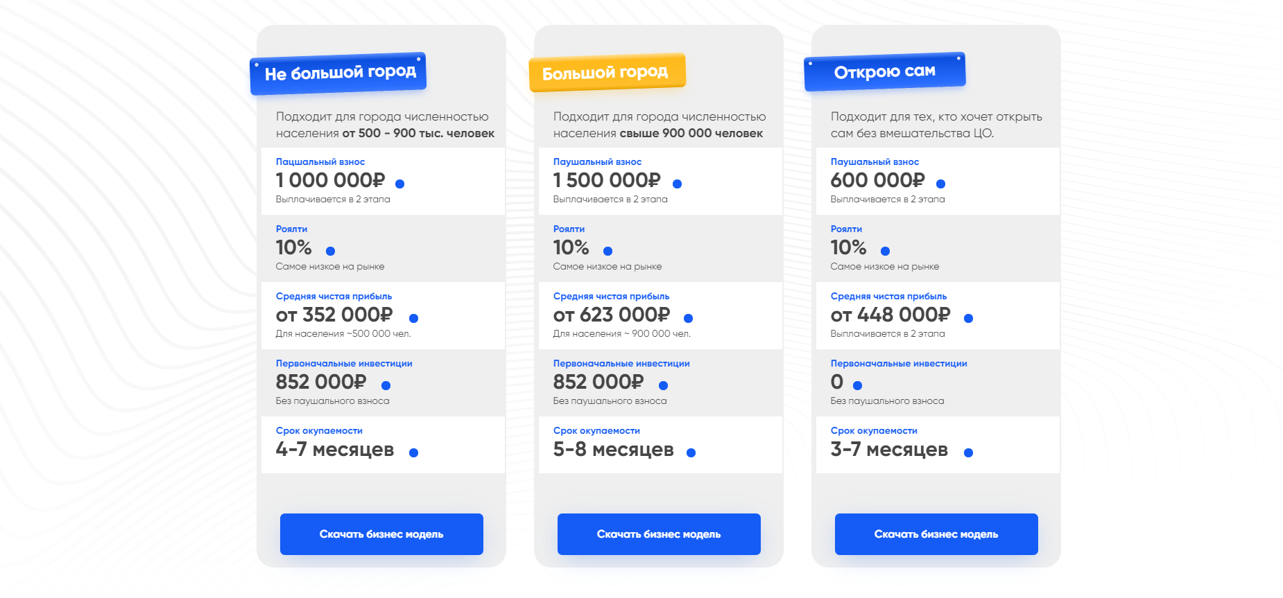Click the info dot next to 3-7 месяцев
The image size is (1283, 598).
[x=968, y=452]
